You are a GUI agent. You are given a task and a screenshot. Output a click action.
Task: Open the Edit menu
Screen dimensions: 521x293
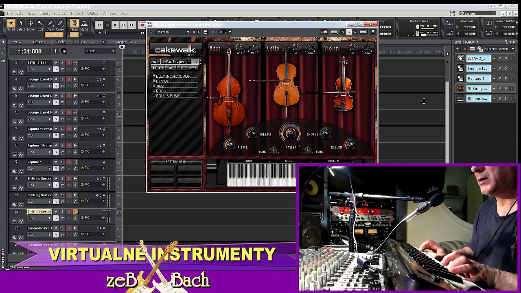[20, 13]
